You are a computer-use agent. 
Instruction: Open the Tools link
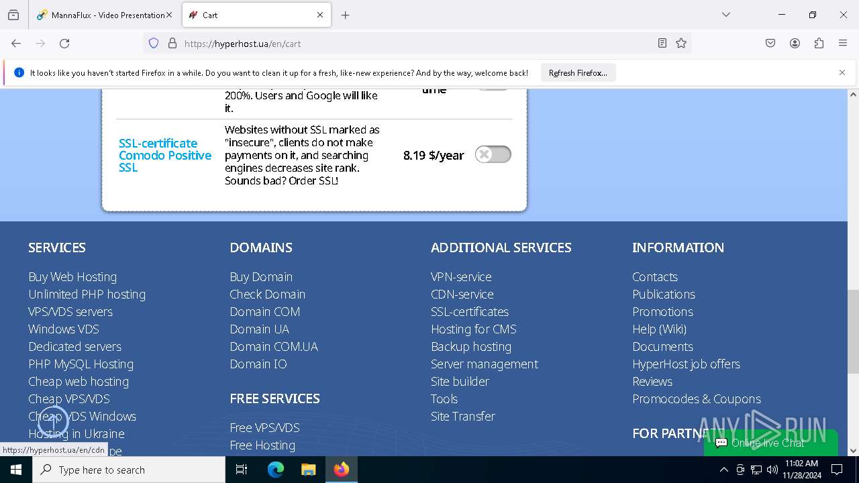point(444,398)
